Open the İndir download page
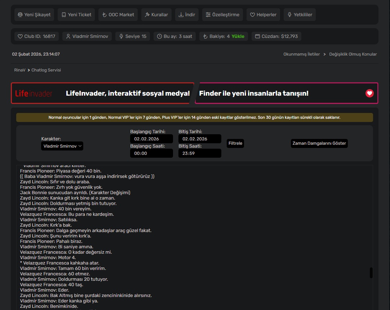Screen dimensions: 390x310 click(x=187, y=15)
